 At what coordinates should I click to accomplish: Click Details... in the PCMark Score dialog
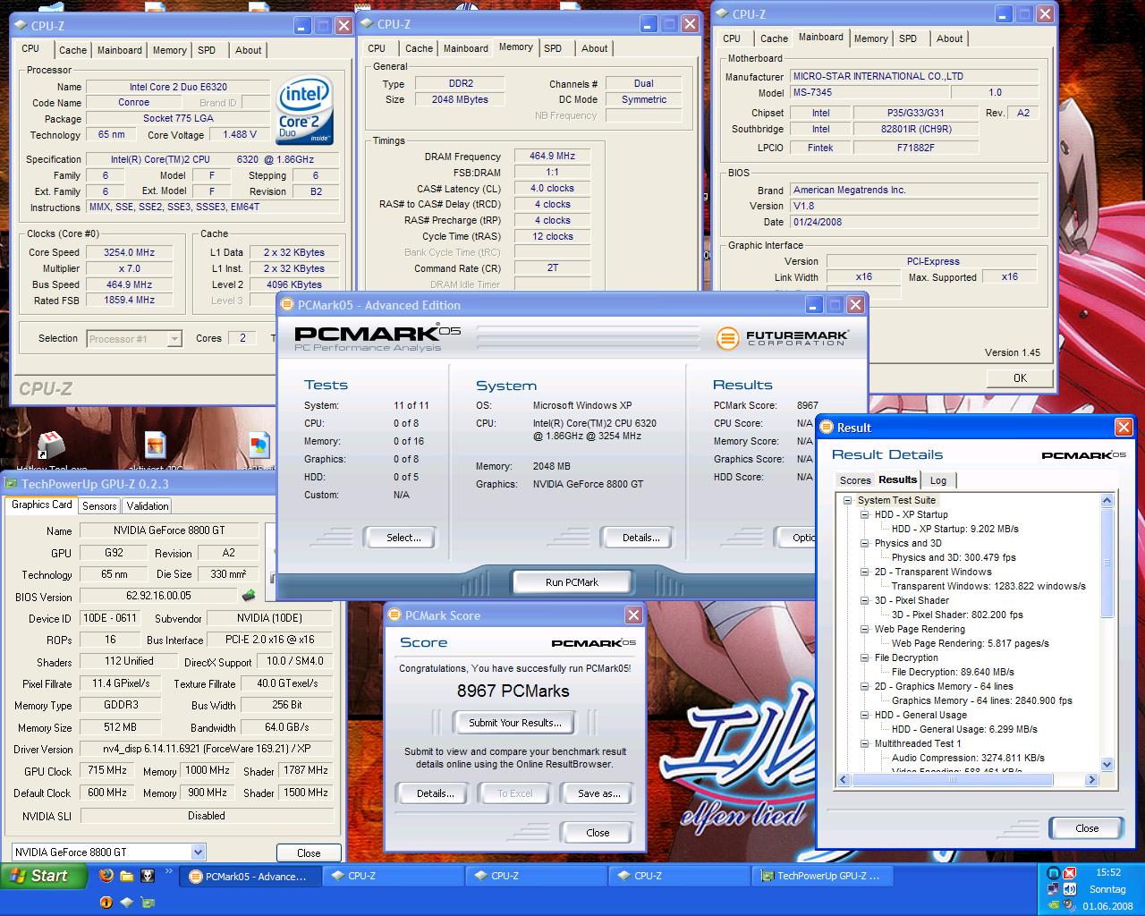430,793
